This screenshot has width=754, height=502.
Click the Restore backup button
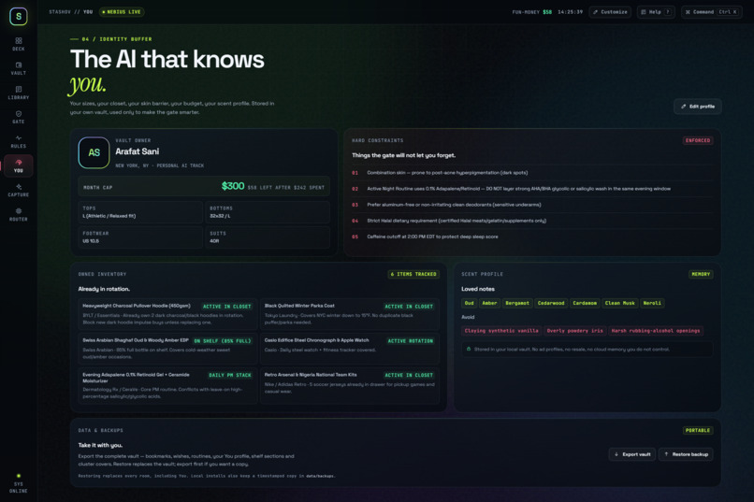coord(686,454)
